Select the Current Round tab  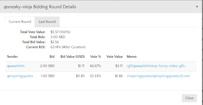click(20, 22)
